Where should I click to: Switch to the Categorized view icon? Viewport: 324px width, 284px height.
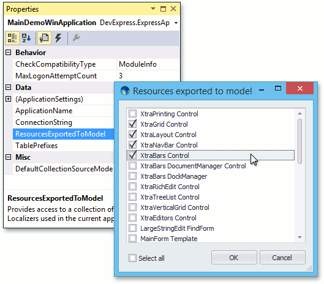click(12, 38)
